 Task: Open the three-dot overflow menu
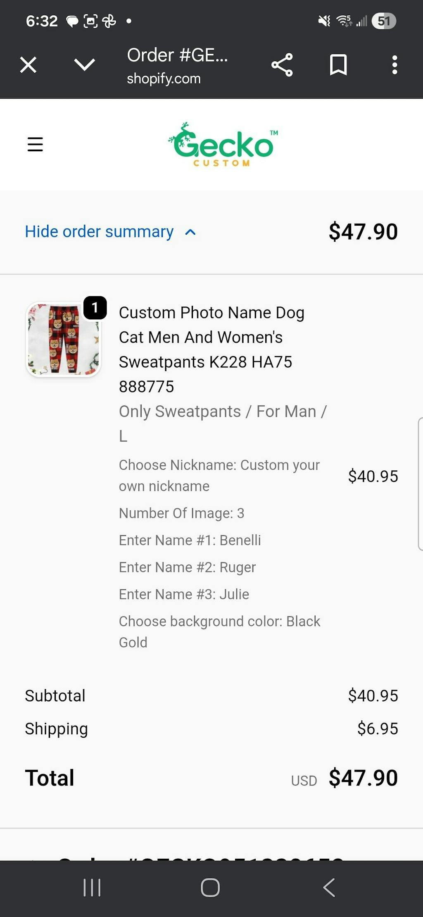click(394, 65)
